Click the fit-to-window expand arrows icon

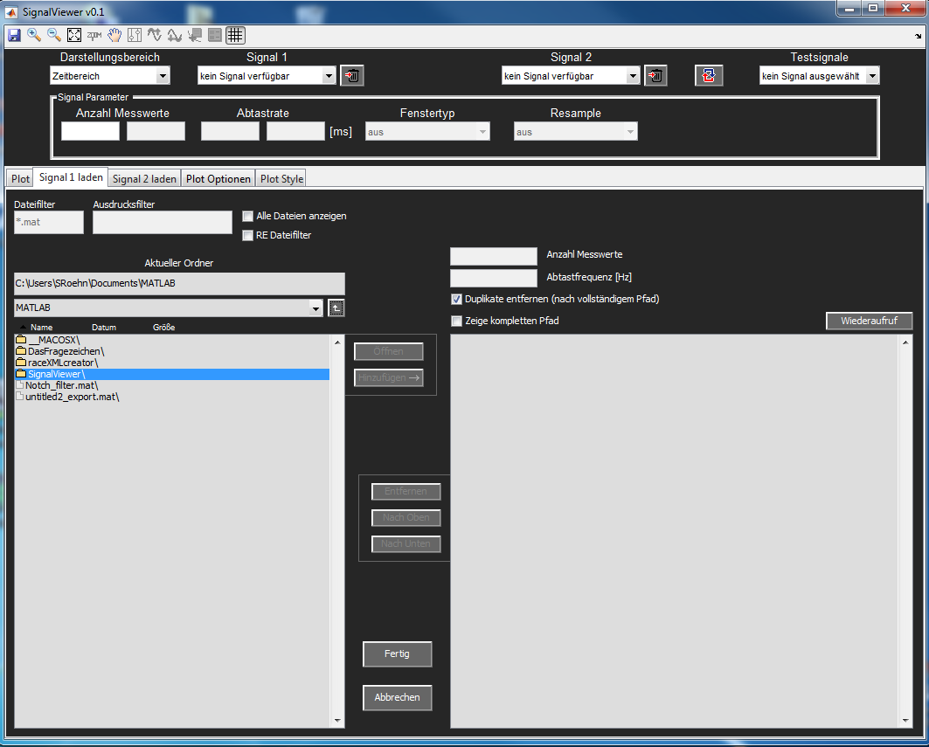(x=74, y=35)
